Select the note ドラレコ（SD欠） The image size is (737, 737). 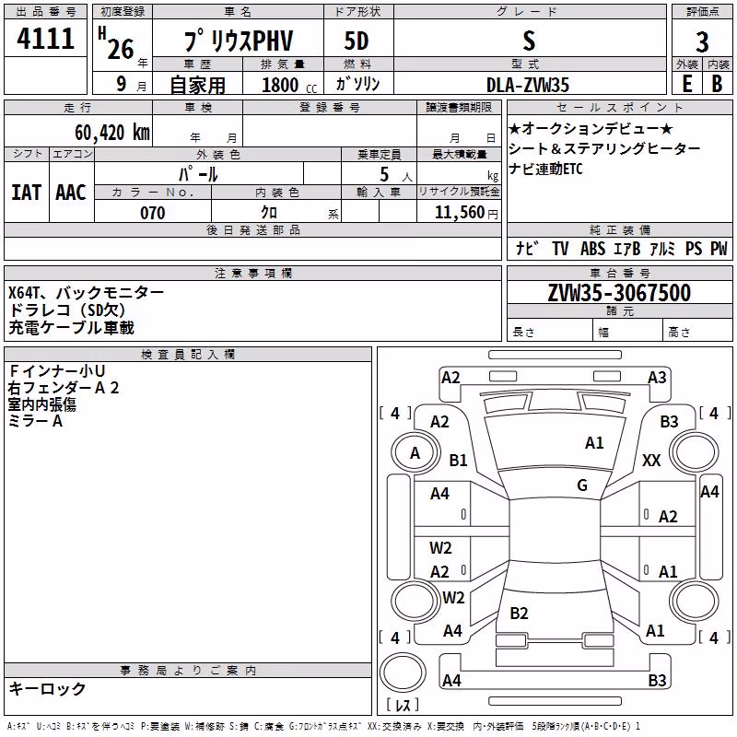tap(67, 310)
